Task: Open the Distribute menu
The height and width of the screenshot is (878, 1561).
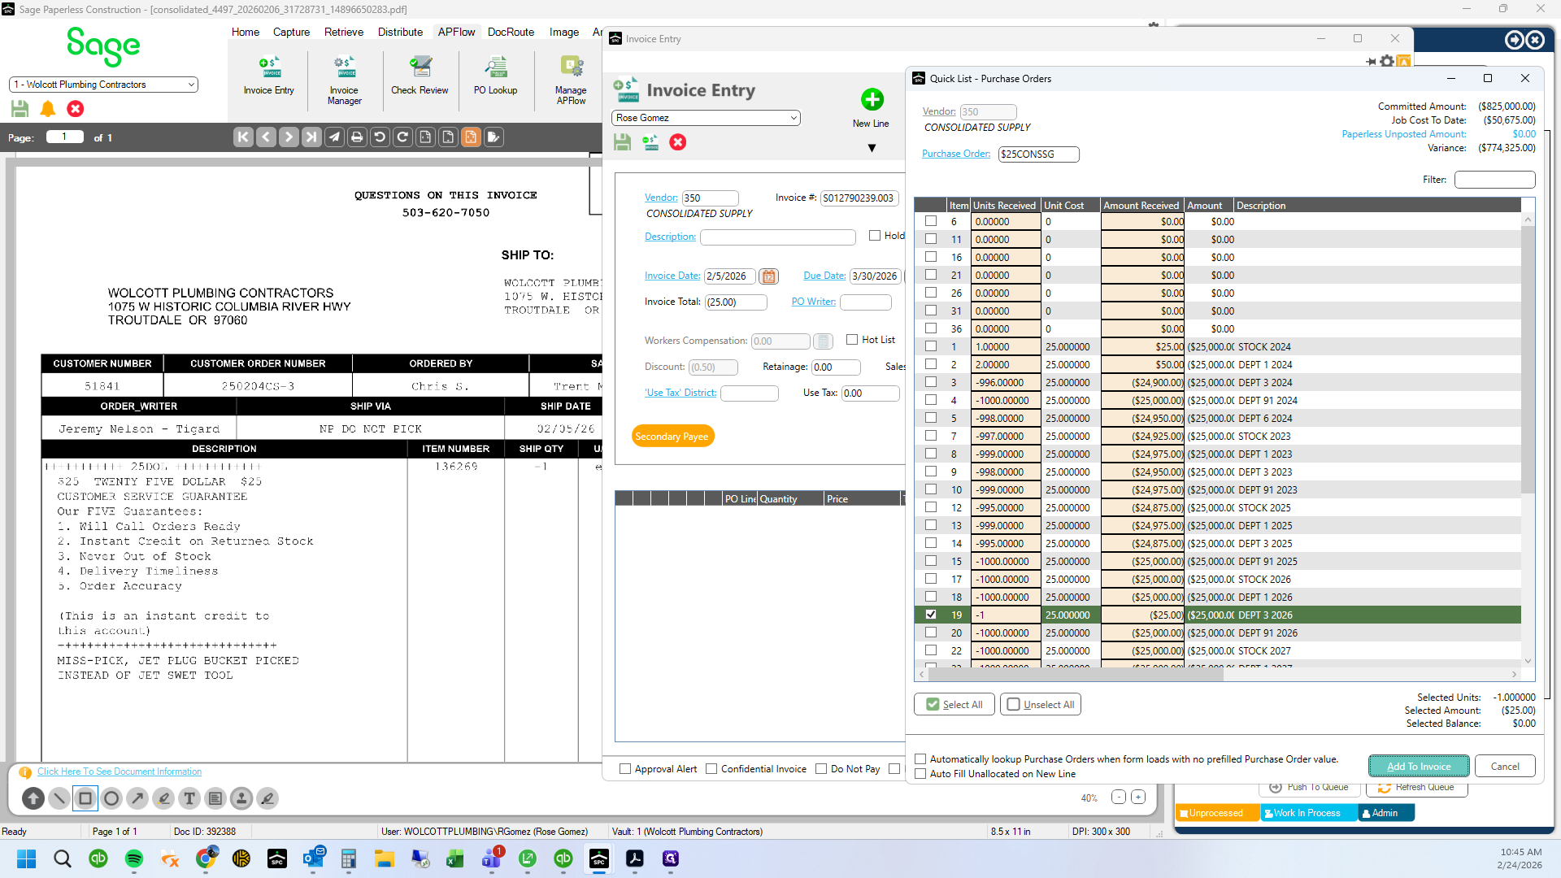Action: coord(400,32)
